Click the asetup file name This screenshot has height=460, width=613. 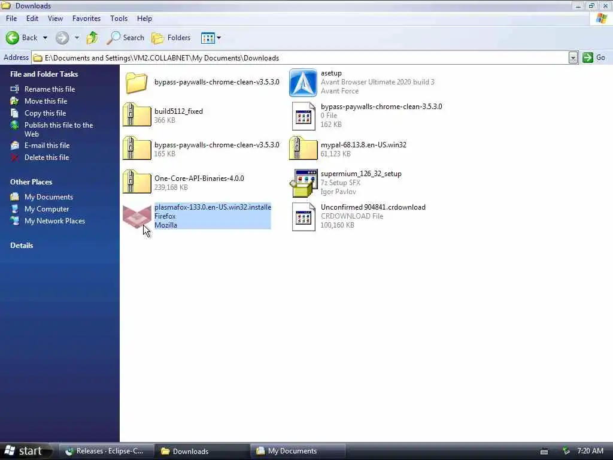pos(331,73)
